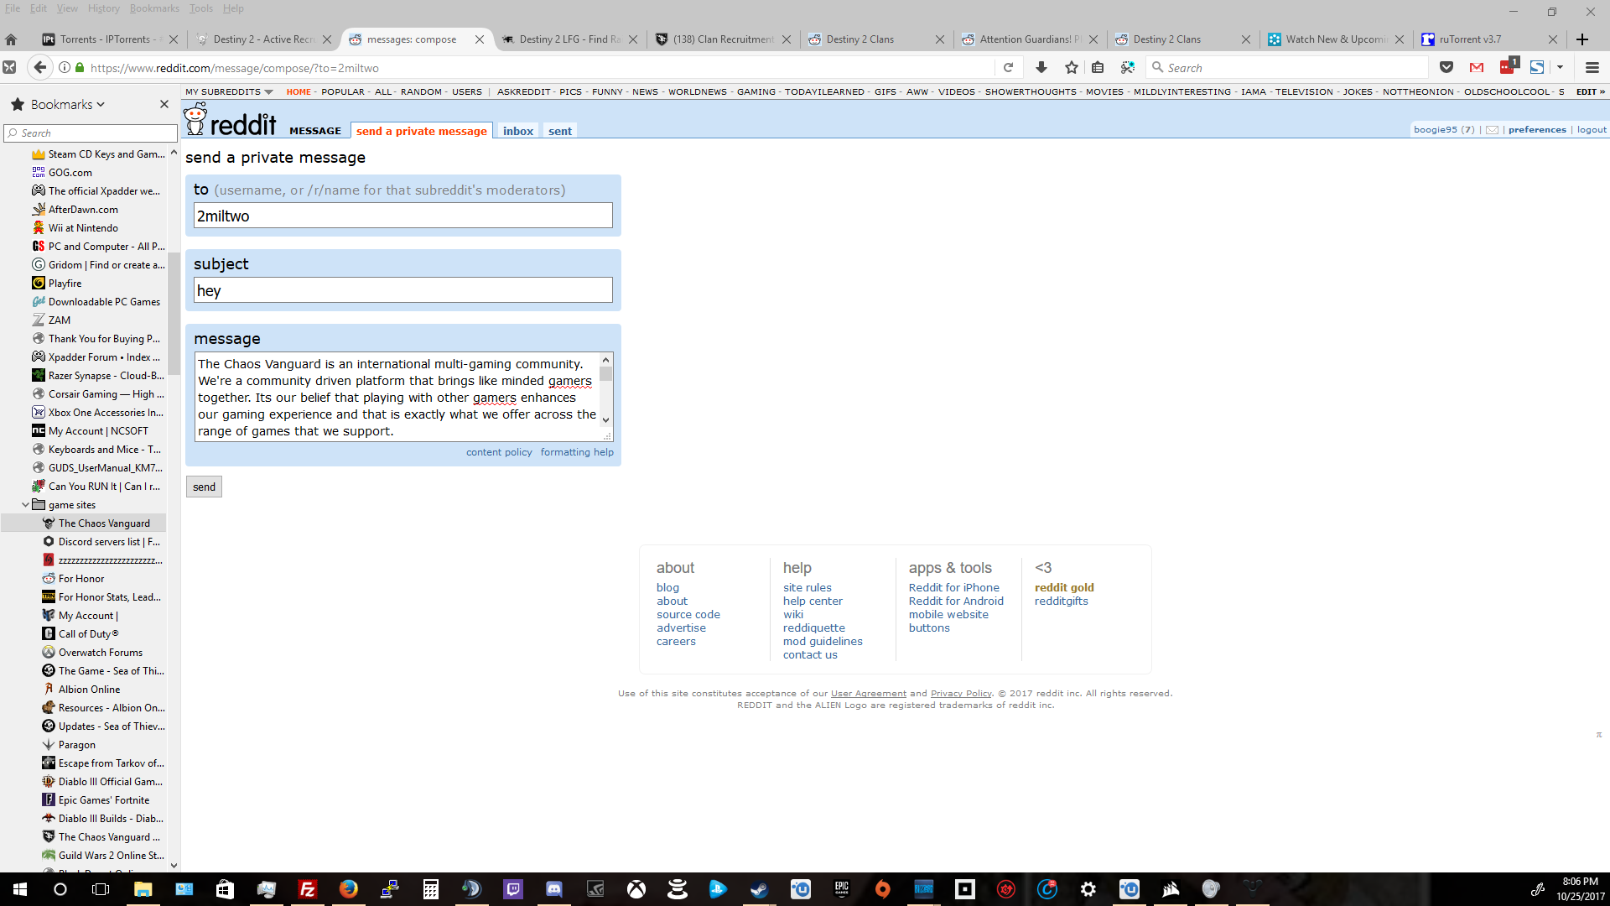Open Steam from the Windows taskbar
The image size is (1610, 906).
(x=759, y=889)
